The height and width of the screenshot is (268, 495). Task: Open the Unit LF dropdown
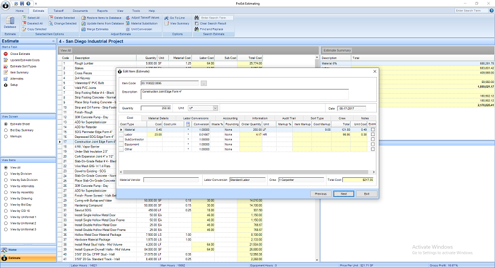pos(215,108)
